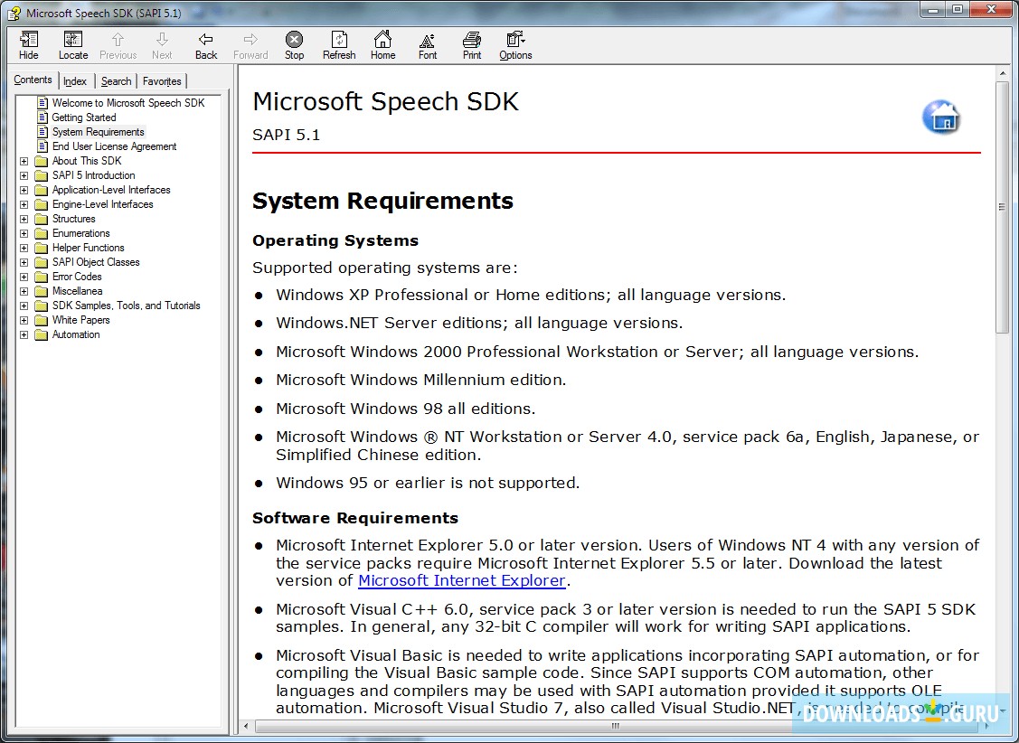Image resolution: width=1019 pixels, height=743 pixels.
Task: Switch to the Index tab
Action: (75, 80)
